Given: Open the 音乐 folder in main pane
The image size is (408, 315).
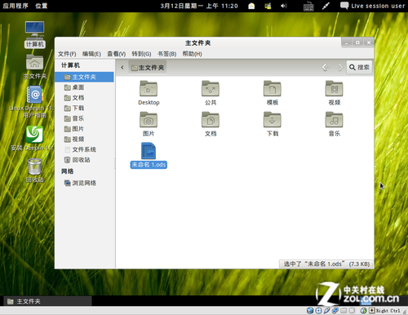Looking at the screenshot, I should (x=335, y=124).
